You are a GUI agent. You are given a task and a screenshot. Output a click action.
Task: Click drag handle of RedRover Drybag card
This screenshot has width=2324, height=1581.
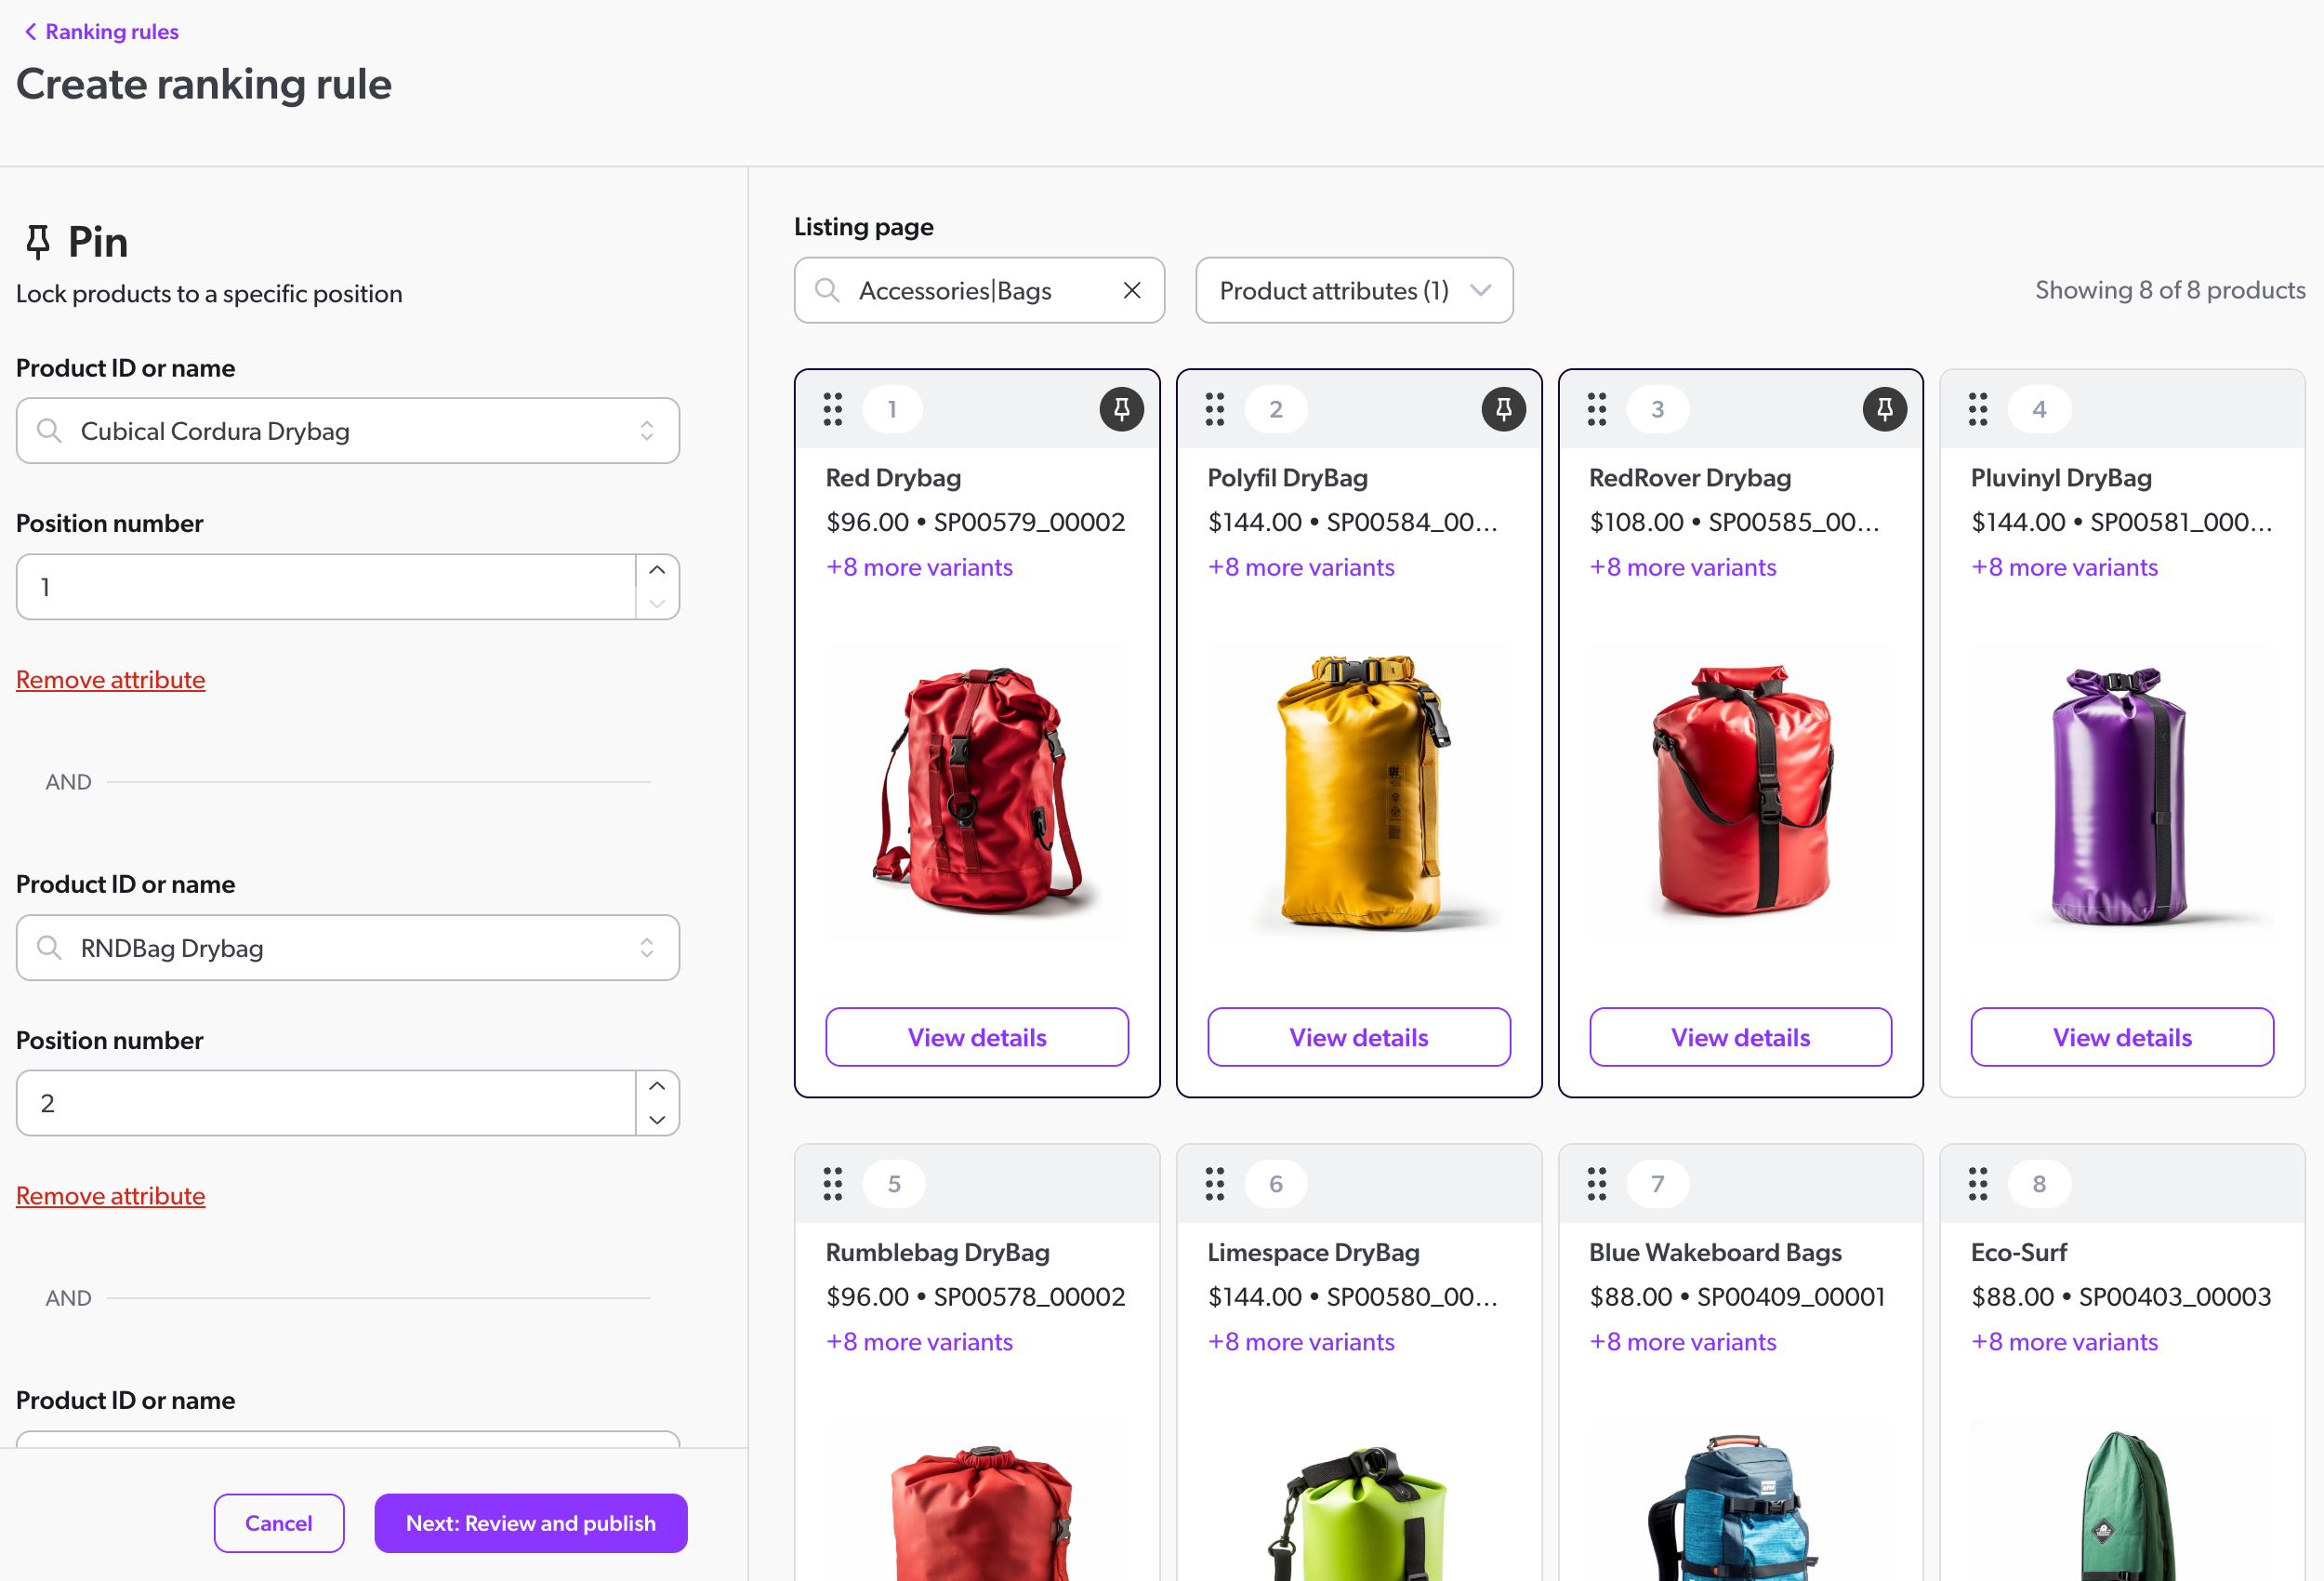(x=1596, y=408)
